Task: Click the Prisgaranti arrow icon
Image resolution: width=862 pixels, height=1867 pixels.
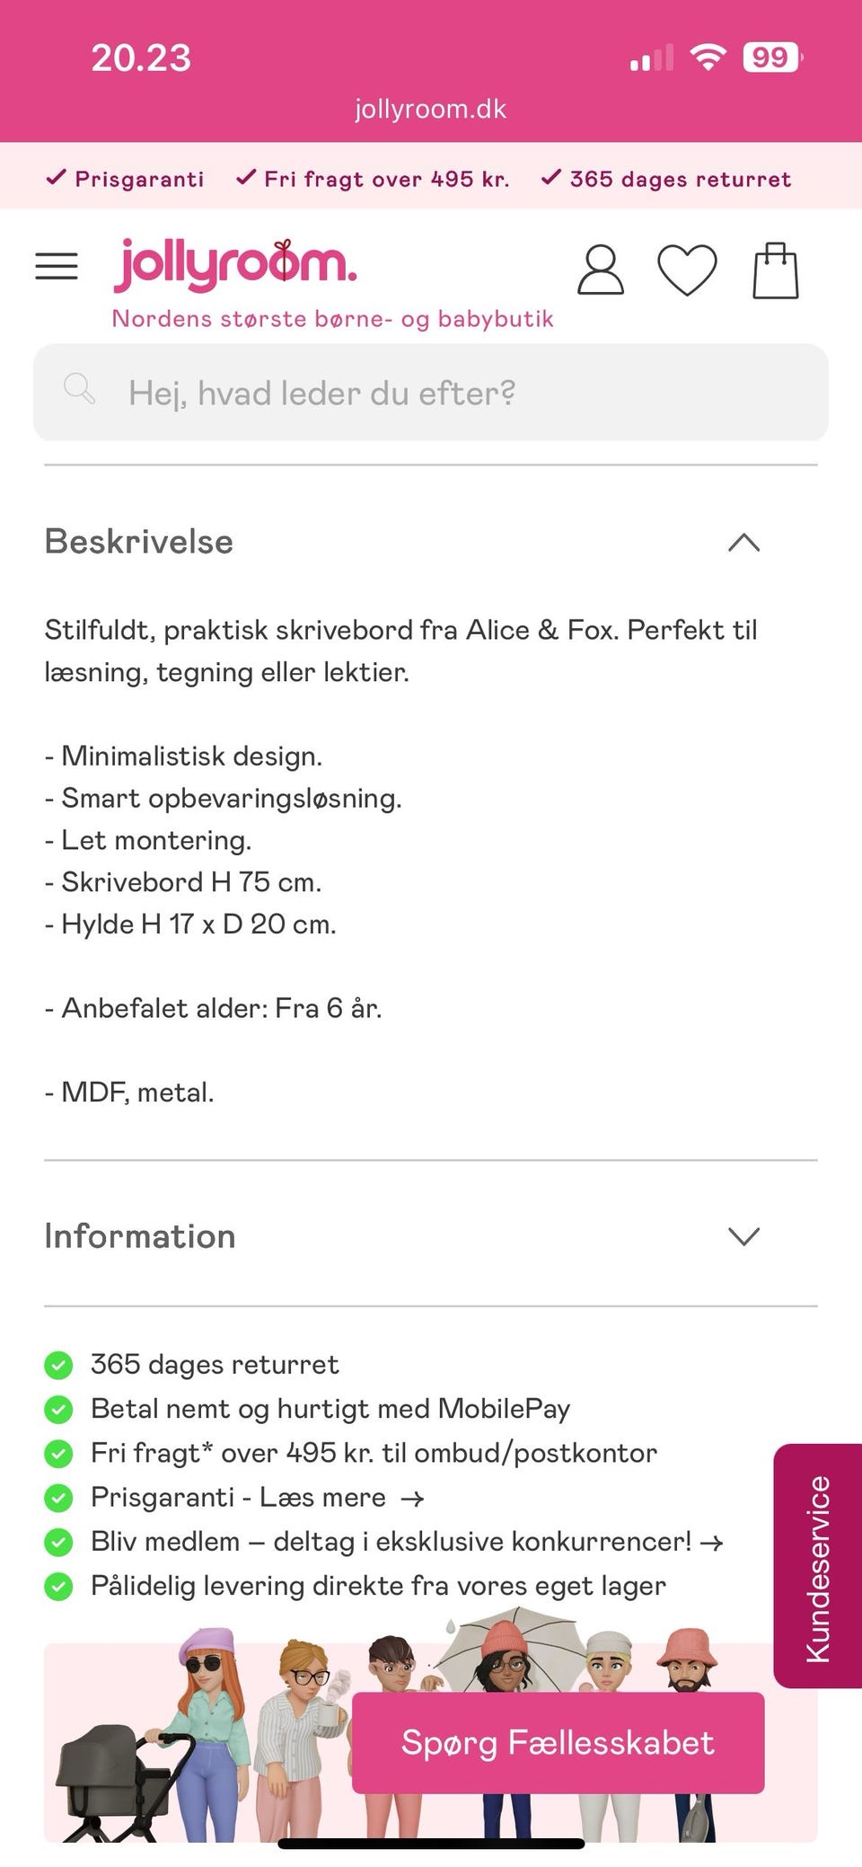Action: [x=412, y=1499]
